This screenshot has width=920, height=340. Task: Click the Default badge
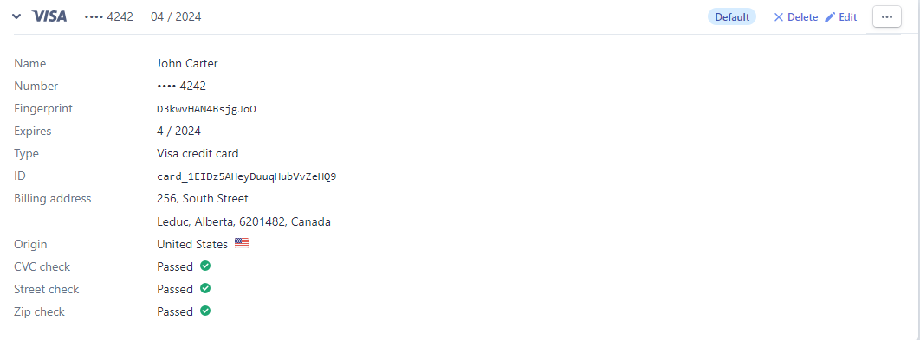click(x=732, y=17)
